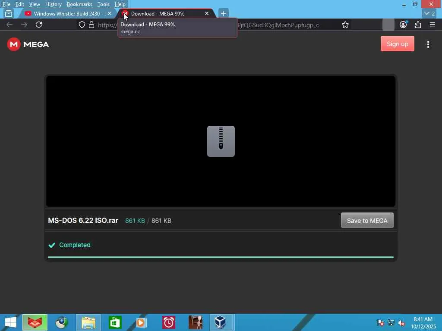
Task: Close the Windows Whistler Build 2430 tab
Action: (110, 13)
